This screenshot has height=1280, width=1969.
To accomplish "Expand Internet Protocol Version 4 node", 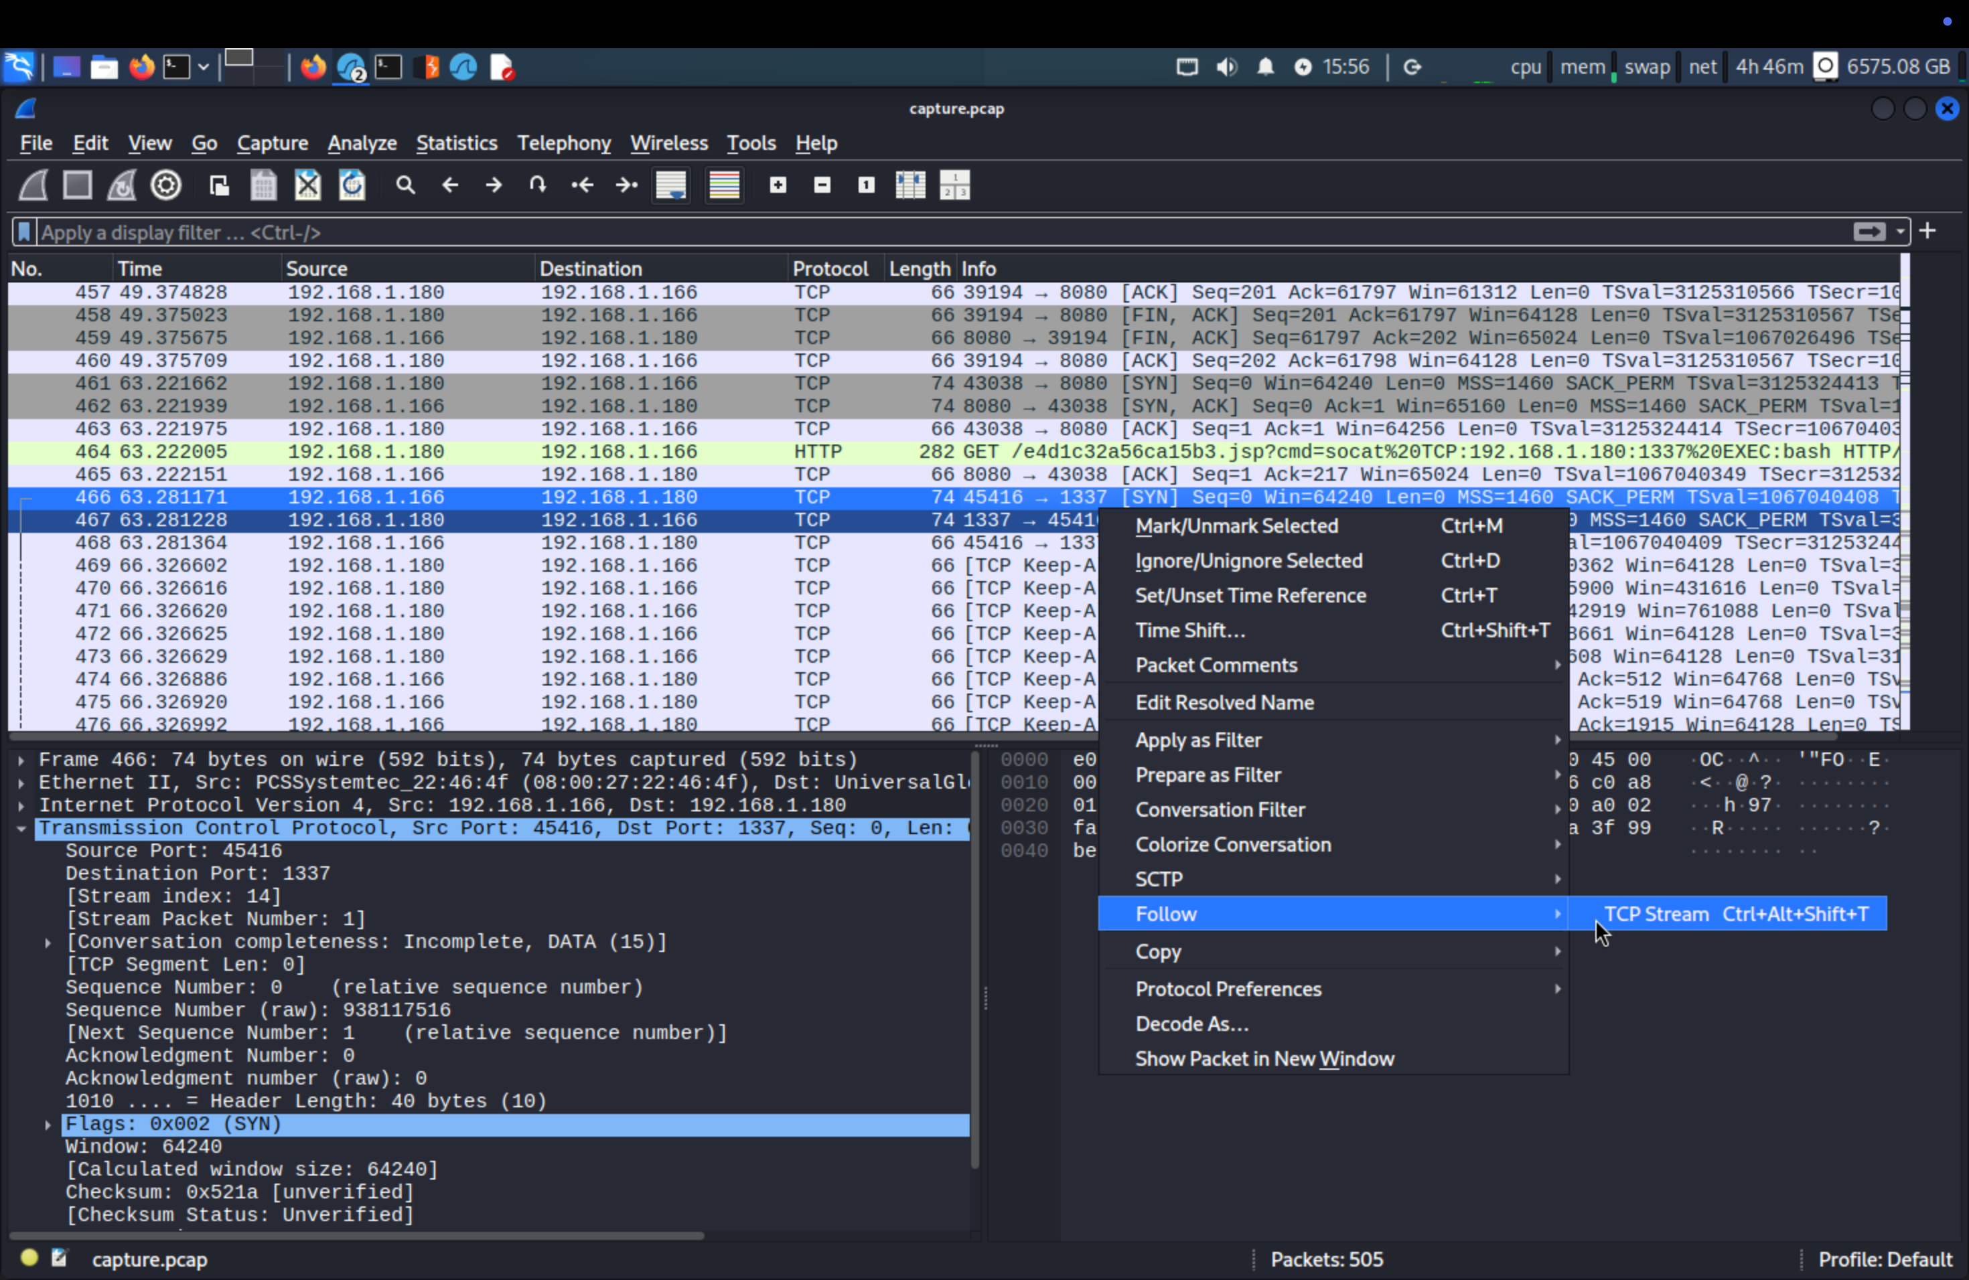I will pos(21,805).
